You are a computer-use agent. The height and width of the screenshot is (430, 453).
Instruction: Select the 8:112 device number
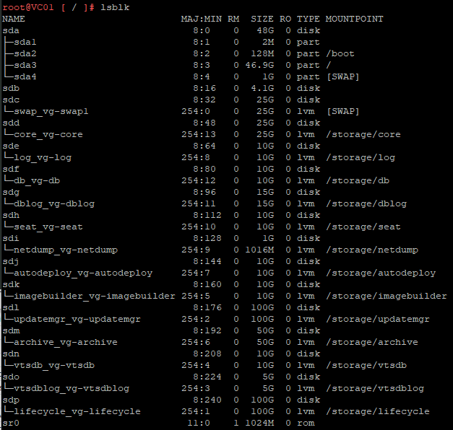click(x=207, y=215)
